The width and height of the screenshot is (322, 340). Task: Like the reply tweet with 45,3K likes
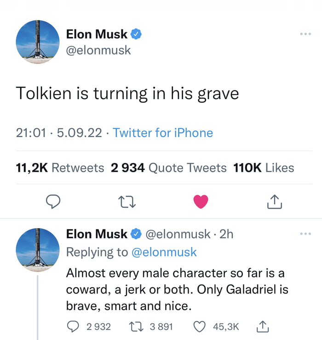tap(199, 327)
